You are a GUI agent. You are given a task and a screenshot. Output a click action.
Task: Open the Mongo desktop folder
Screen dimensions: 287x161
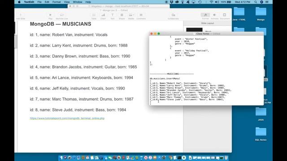click(x=261, y=14)
